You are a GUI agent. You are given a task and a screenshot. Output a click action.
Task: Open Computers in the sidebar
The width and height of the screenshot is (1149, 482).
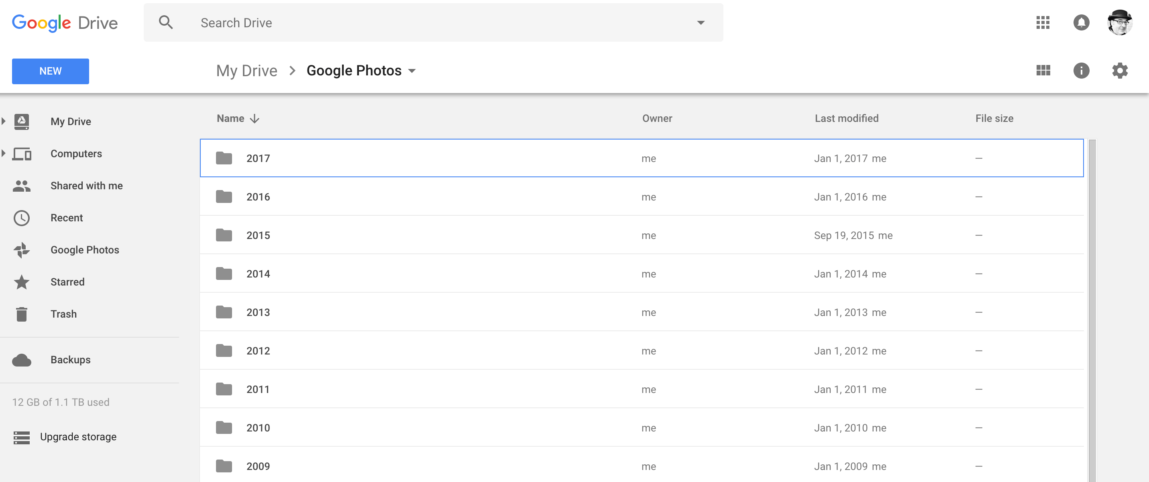tap(76, 154)
